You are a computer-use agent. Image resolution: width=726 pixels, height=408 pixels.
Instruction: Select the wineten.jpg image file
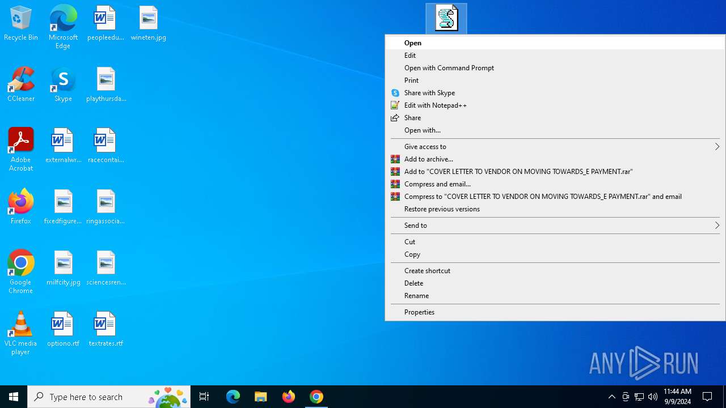click(x=148, y=24)
